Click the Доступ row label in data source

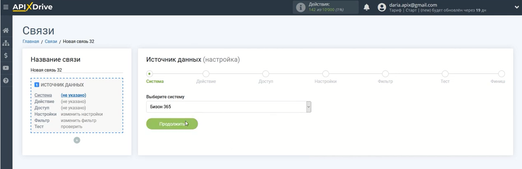[42, 108]
